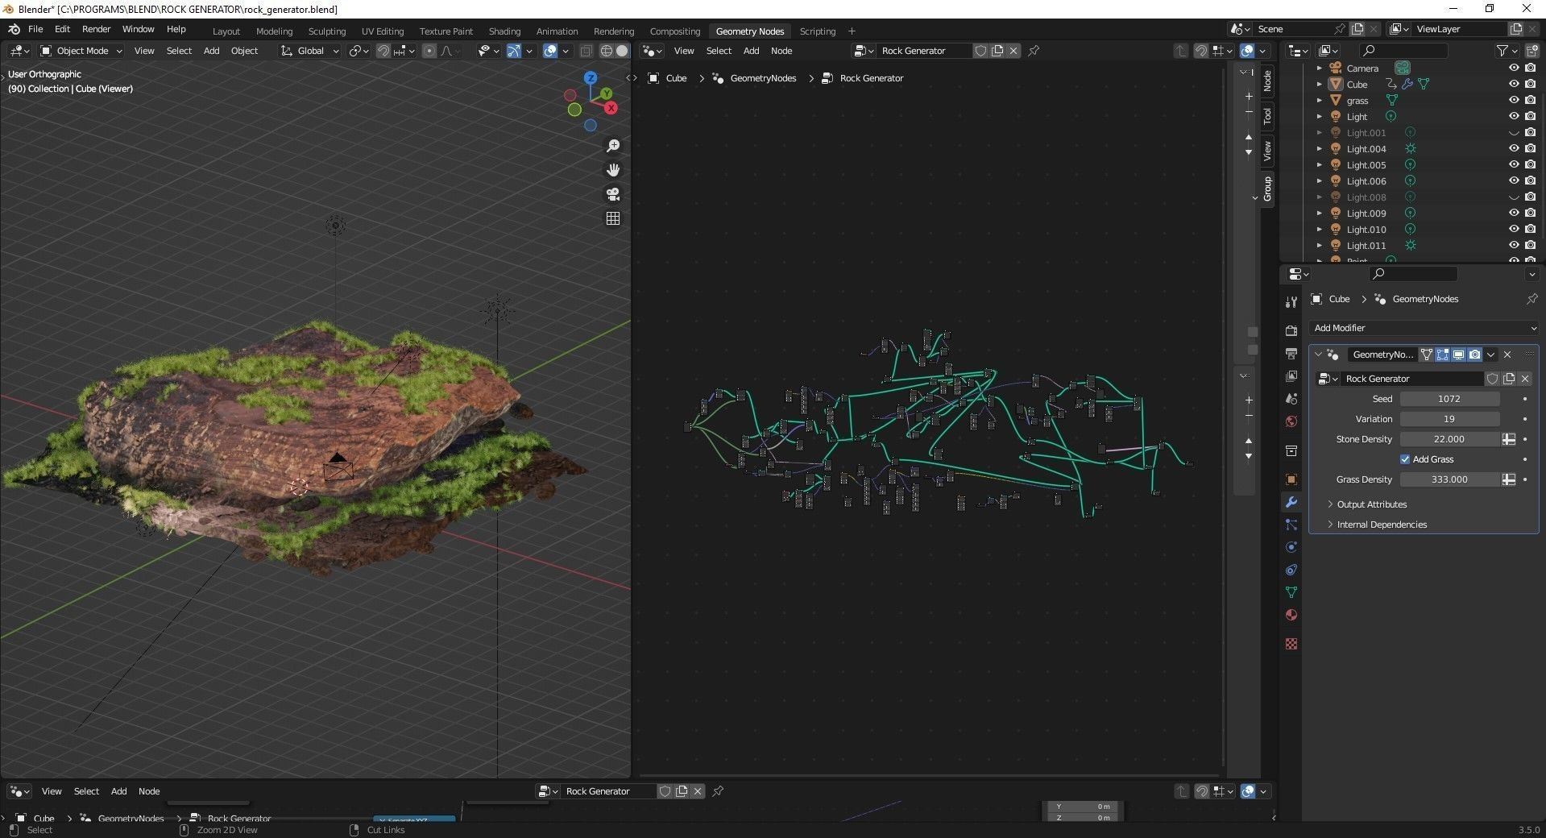Toggle modifier edit mode display button
This screenshot has width=1546, height=838.
[x=1442, y=355]
